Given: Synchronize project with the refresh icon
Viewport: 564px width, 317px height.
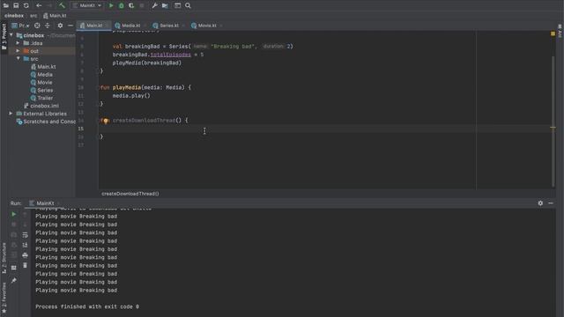Looking at the screenshot, I should pyautogui.click(x=26, y=5).
